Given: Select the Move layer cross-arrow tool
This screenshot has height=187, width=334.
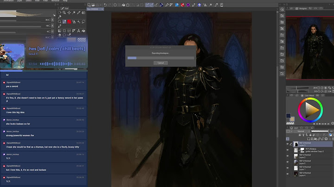Looking at the screenshot, I should click(x=69, y=13).
